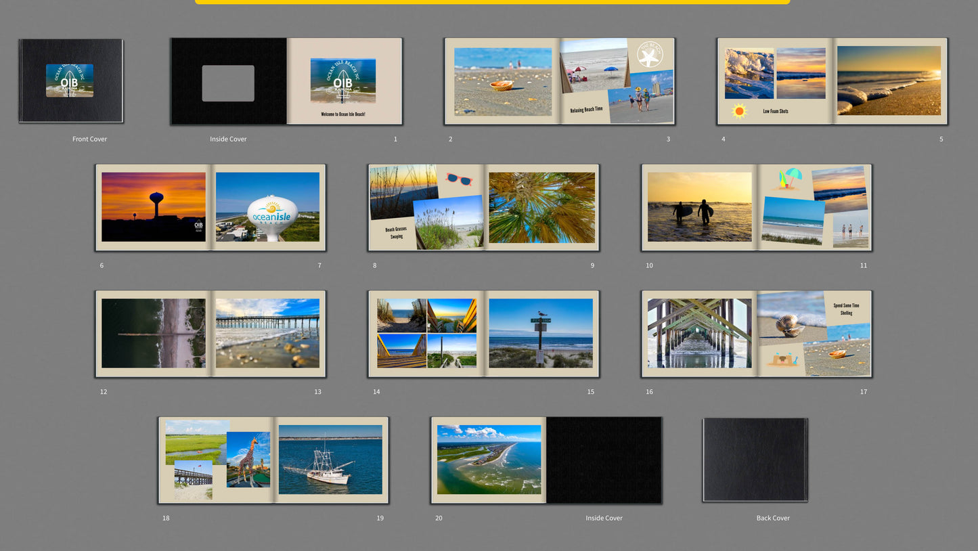Click the "Low Foam Shots" caption text
Image resolution: width=978 pixels, height=551 pixels.
tap(776, 111)
